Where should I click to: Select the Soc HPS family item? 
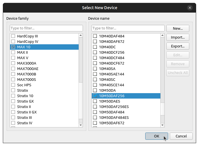pos(24,85)
